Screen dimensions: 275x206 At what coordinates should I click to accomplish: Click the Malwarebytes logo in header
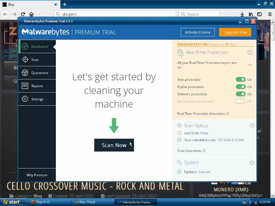45,32
